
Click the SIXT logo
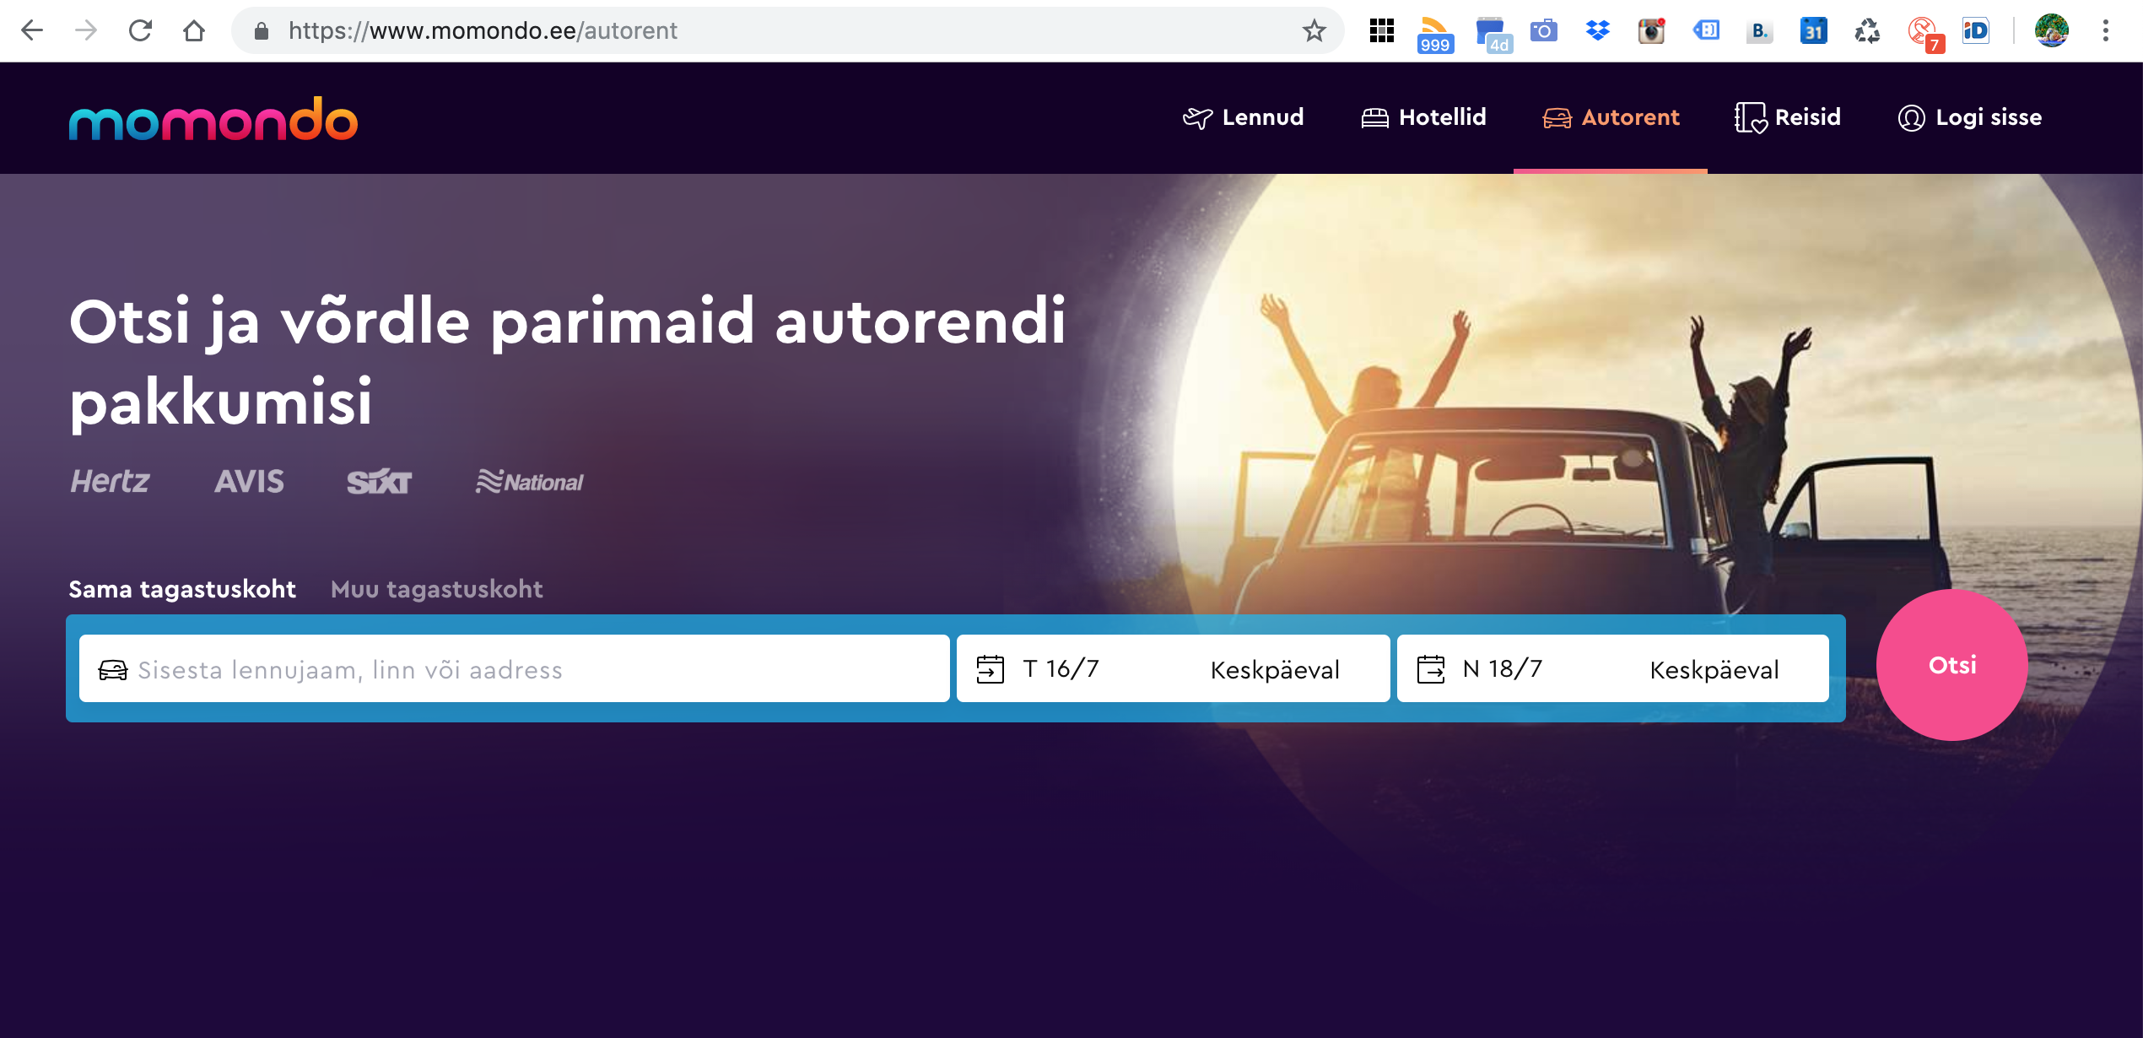(x=379, y=482)
